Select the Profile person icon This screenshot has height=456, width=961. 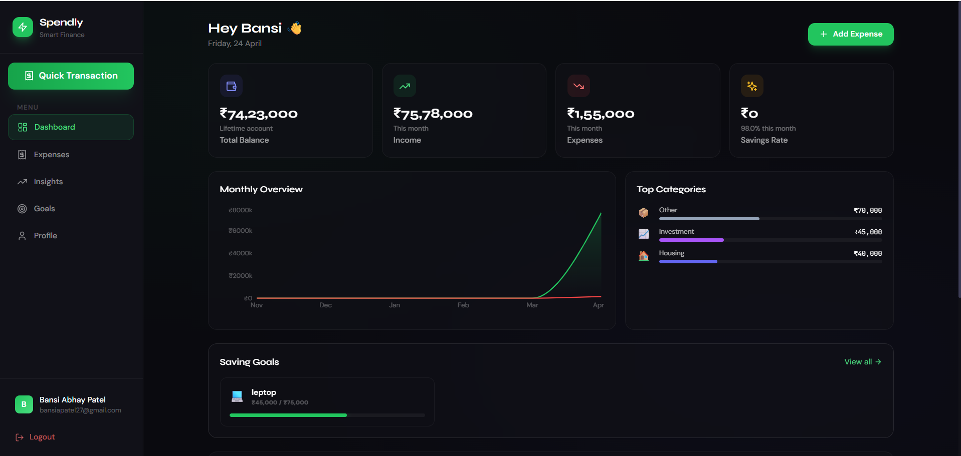(x=22, y=235)
